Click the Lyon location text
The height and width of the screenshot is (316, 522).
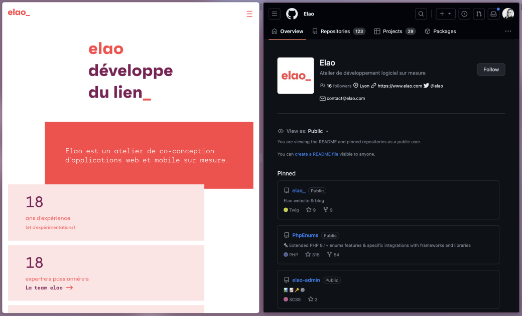[364, 86]
